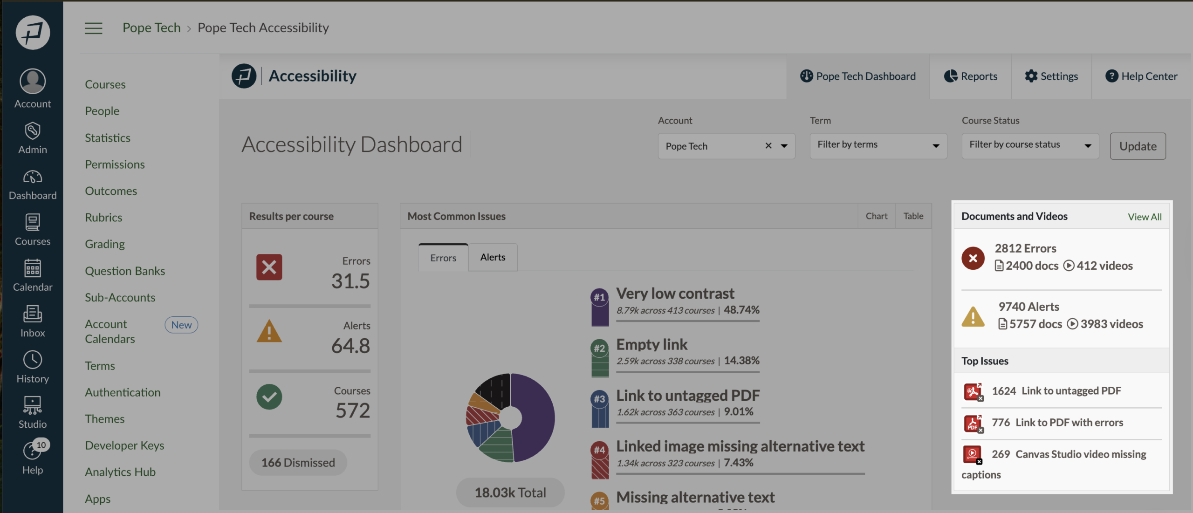Open the Inbox icon in sidebar
The height and width of the screenshot is (513, 1193).
point(33,314)
